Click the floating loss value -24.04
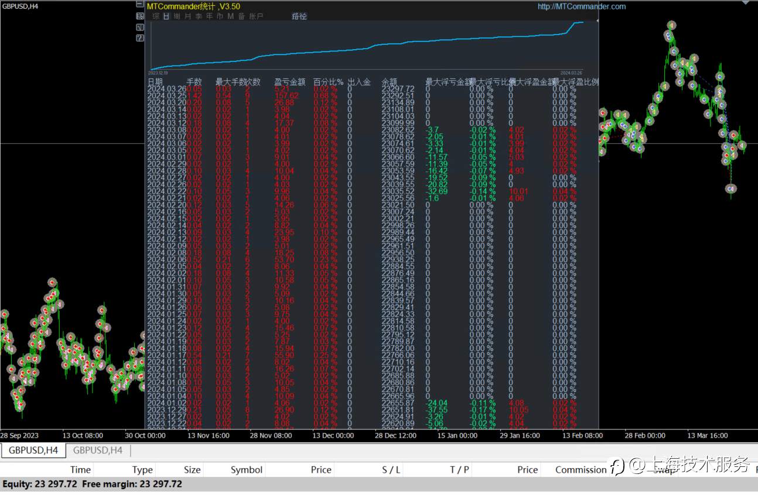Viewport: 758px width, 495px height. tap(436, 403)
